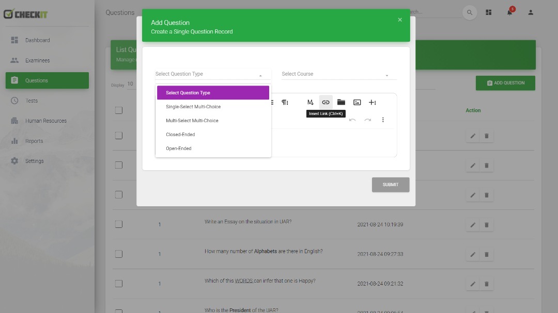Image resolution: width=558 pixels, height=313 pixels.
Task: Choose the Open-Ended option
Action: point(213,149)
